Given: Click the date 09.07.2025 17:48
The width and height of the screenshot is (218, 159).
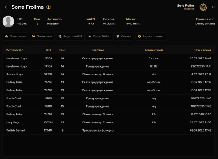Looking at the screenshot, I should [201, 130].
